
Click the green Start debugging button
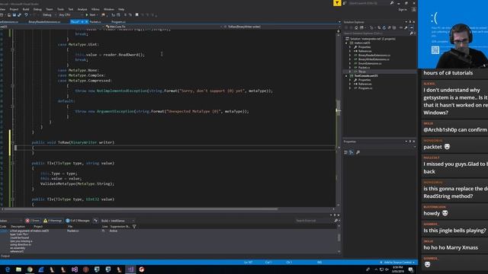91,15
